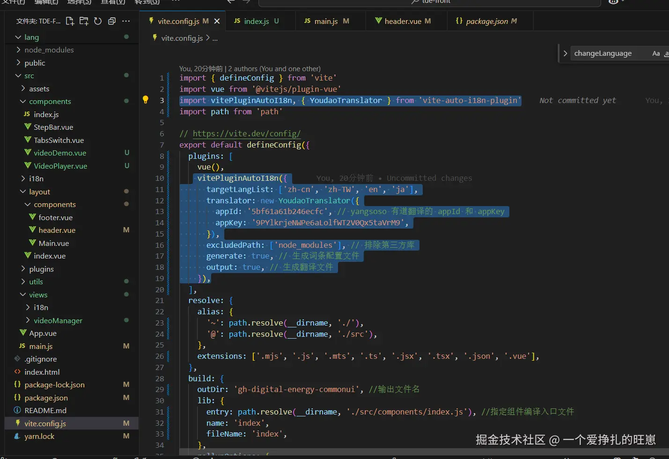
Task: Click 'outDir' on line 29
Action: (211, 389)
